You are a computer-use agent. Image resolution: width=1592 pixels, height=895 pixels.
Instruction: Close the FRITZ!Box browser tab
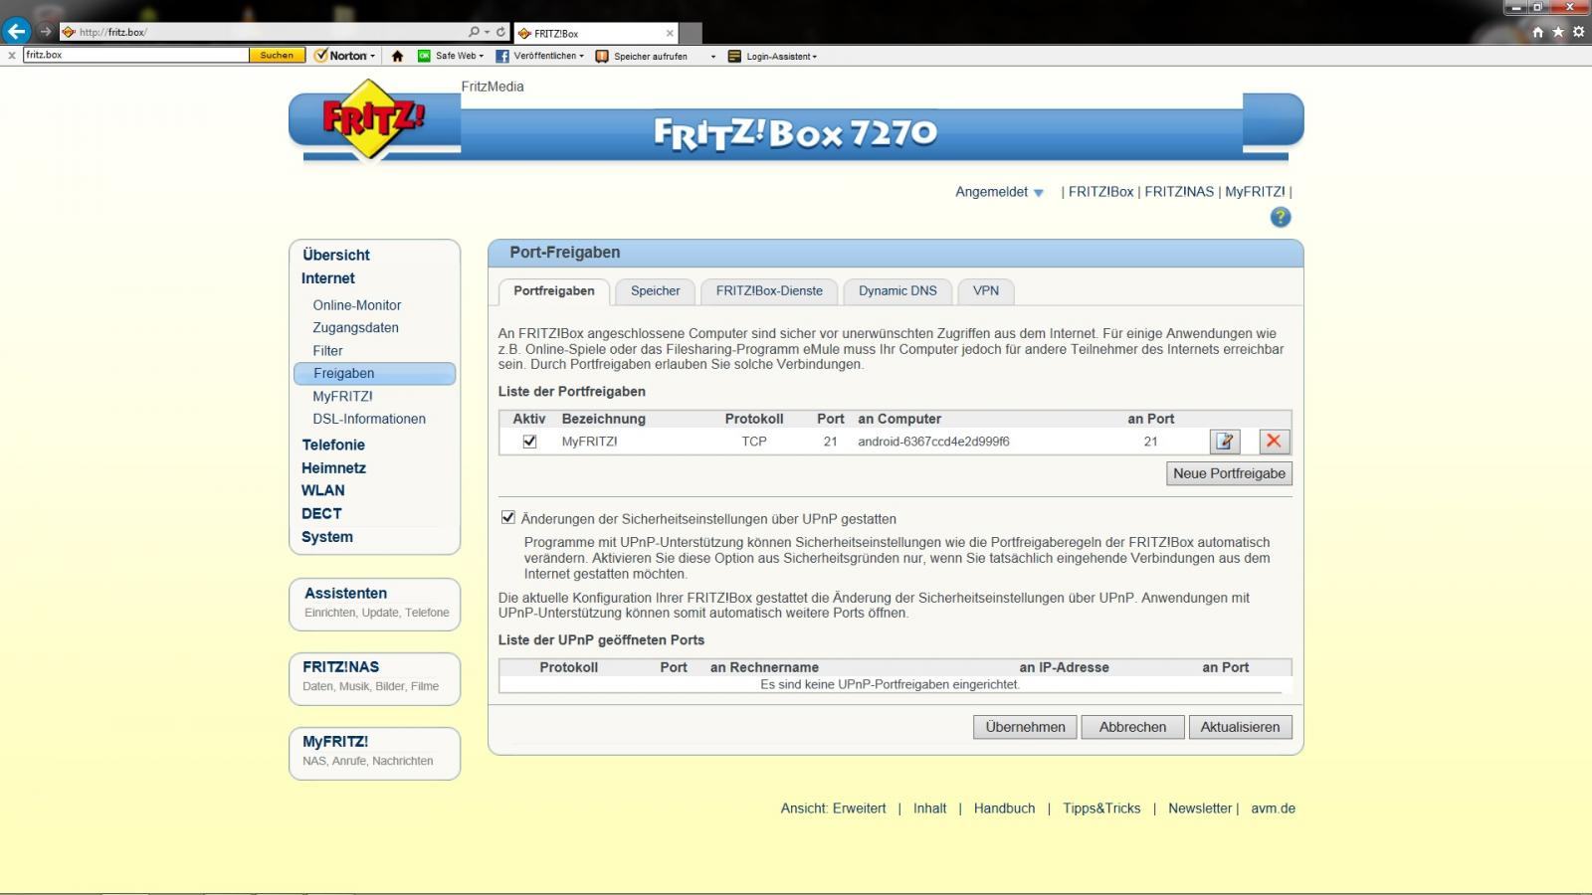coord(670,33)
